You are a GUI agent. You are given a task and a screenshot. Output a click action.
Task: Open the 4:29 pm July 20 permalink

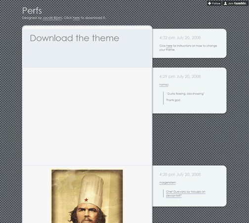pos(180,76)
